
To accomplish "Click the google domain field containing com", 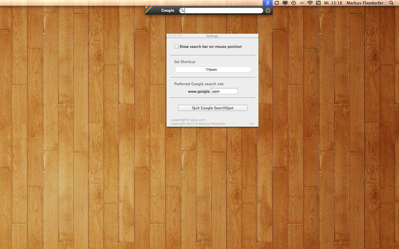I will (224, 91).
